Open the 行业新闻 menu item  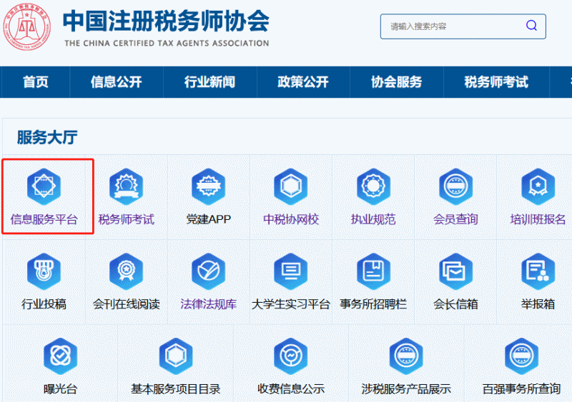tap(209, 82)
